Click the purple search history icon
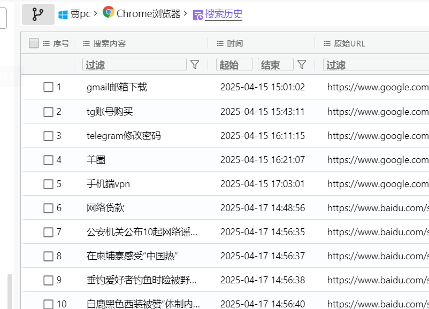 [x=198, y=15]
